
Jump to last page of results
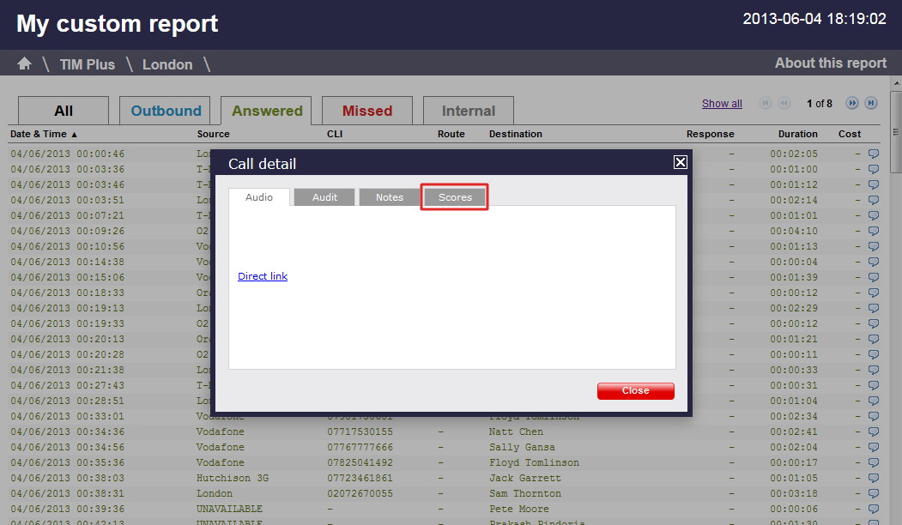click(x=871, y=103)
